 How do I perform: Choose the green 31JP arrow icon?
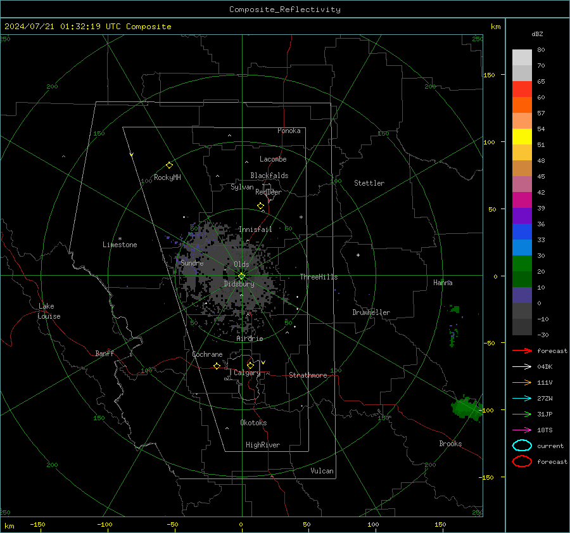[522, 414]
